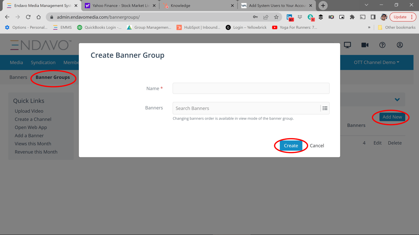
Task: Click the picture-in-picture extension icon
Action: 342,17
